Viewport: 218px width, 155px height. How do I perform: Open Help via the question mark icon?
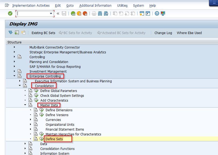(x=157, y=13)
